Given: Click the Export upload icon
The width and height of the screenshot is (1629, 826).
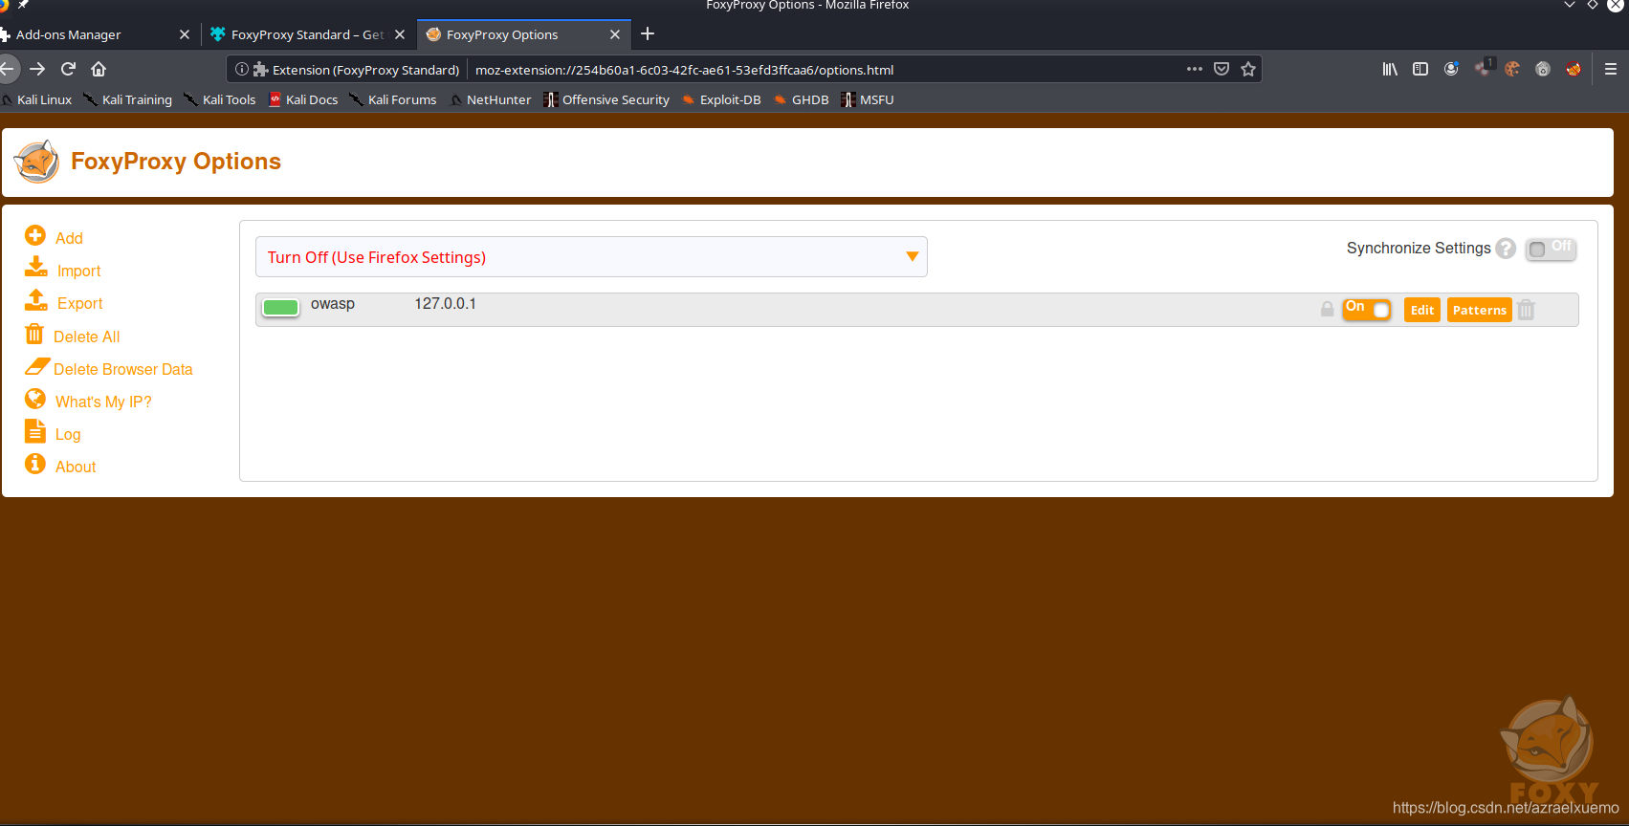Looking at the screenshot, I should click(36, 299).
